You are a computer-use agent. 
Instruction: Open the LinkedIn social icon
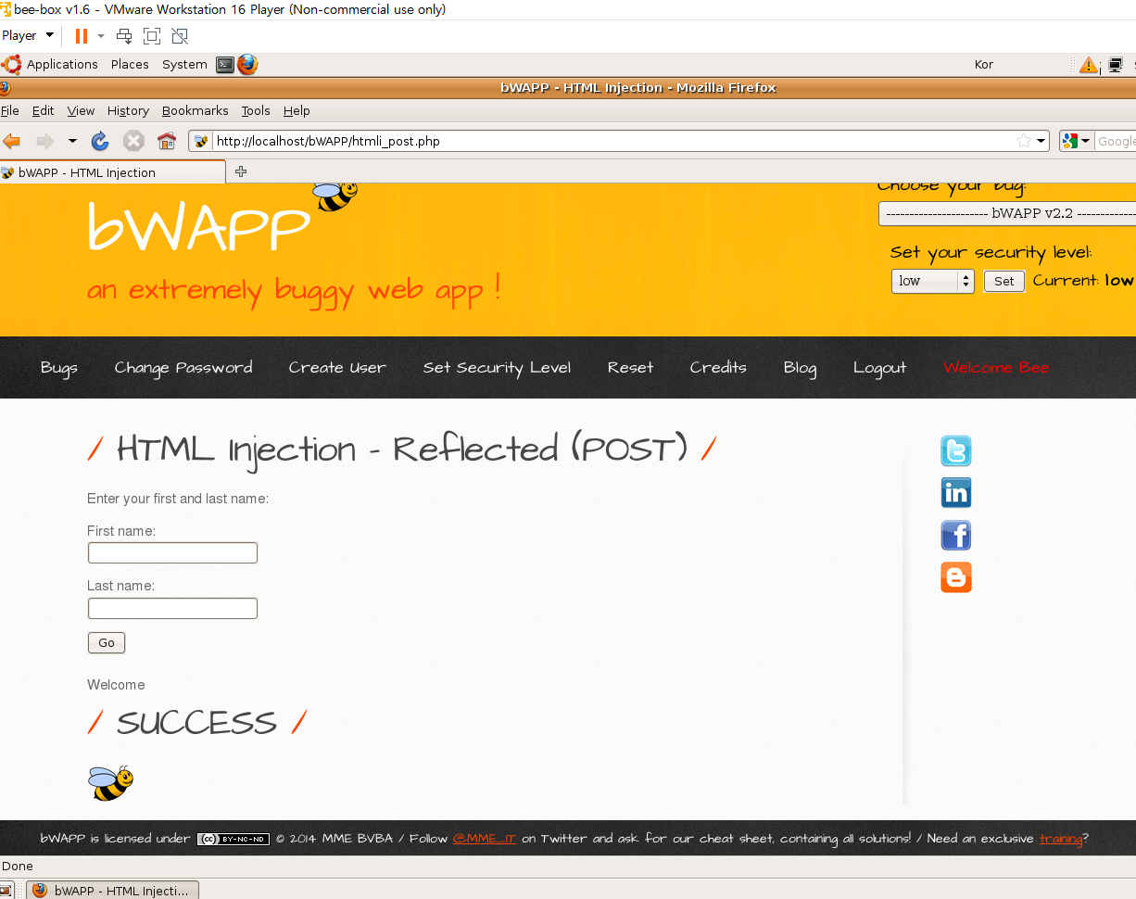coord(956,493)
